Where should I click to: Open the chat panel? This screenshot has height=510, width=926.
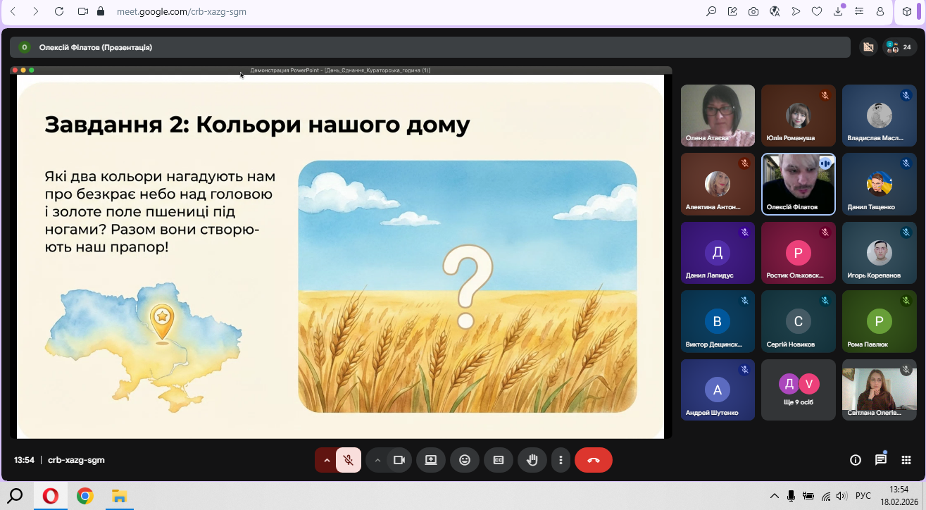tap(880, 460)
